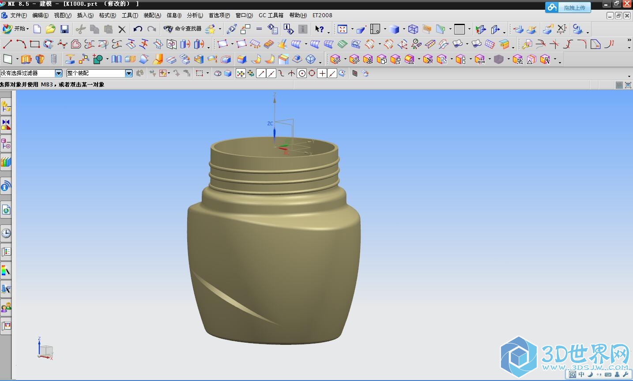Toggle Existing Point (plus) snap
This screenshot has width=633, height=381.
pyautogui.click(x=322, y=74)
